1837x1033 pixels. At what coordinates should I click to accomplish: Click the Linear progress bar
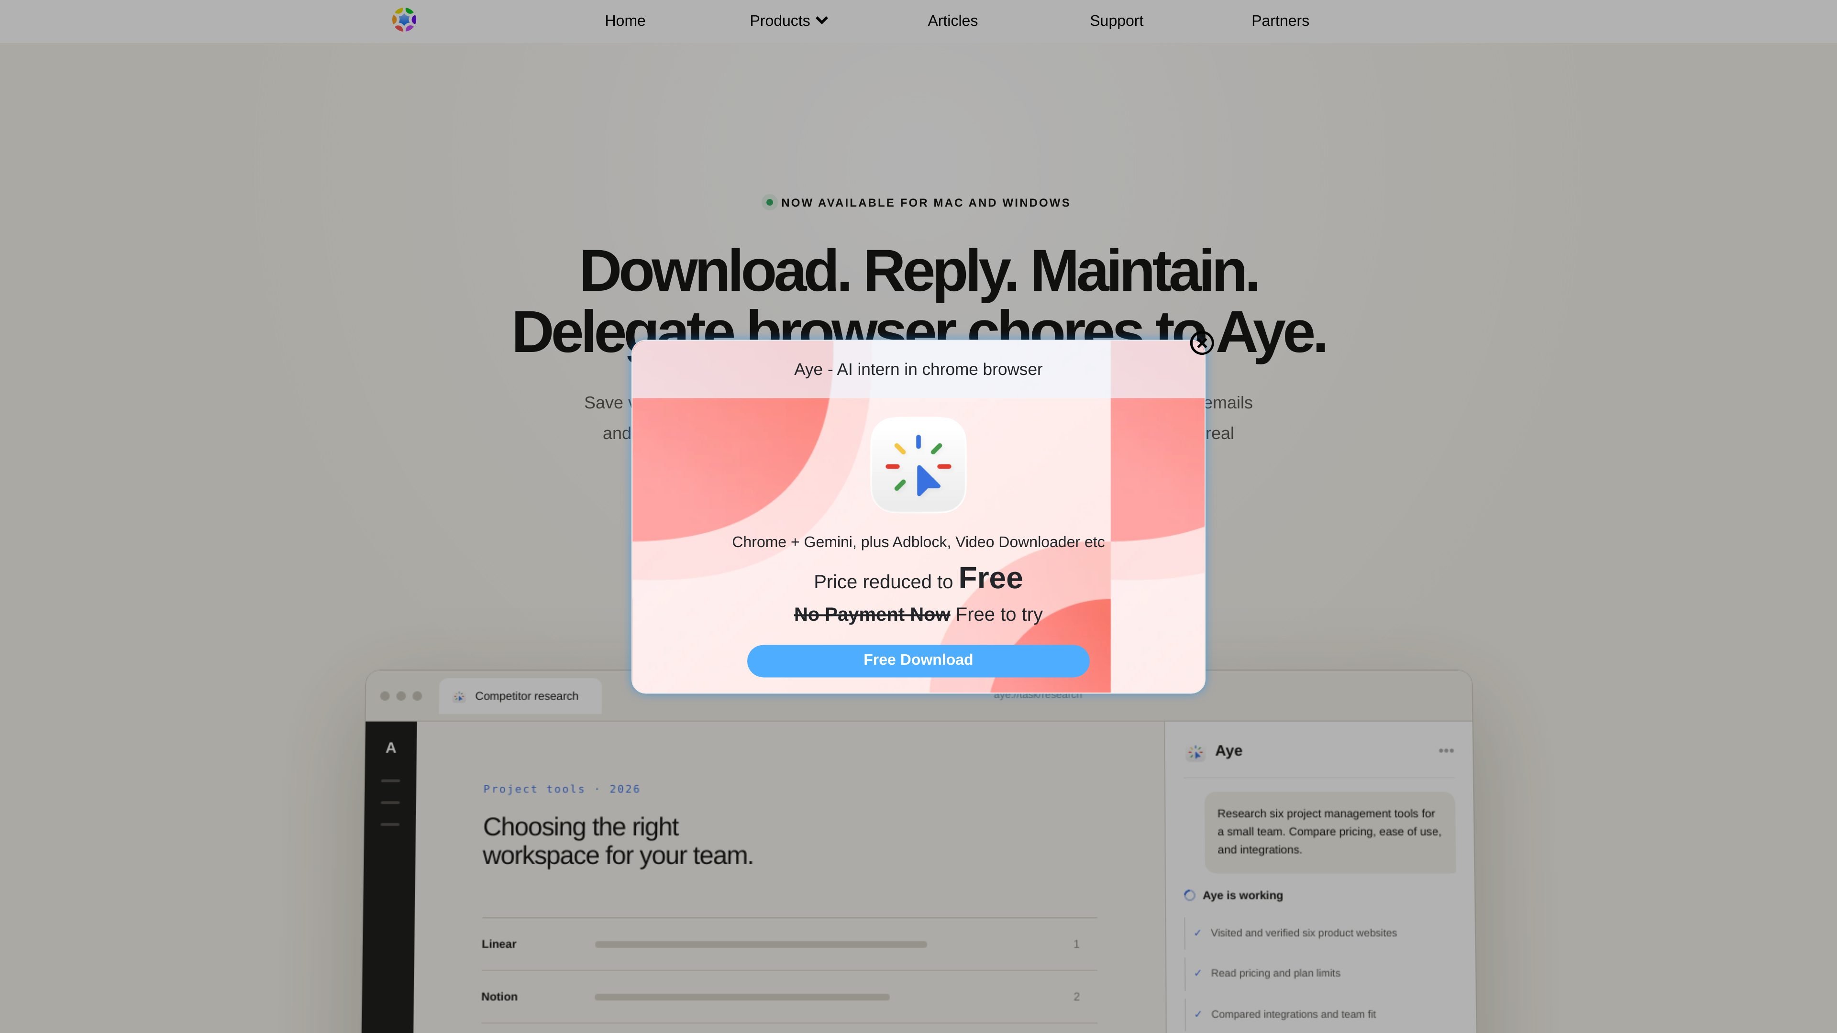pyautogui.click(x=761, y=945)
